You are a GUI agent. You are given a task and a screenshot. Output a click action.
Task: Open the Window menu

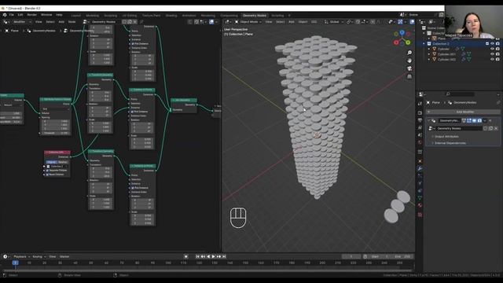(x=46, y=15)
